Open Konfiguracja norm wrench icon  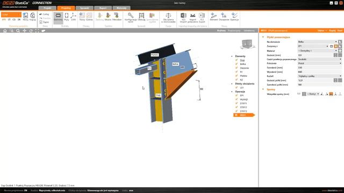click(x=131, y=18)
